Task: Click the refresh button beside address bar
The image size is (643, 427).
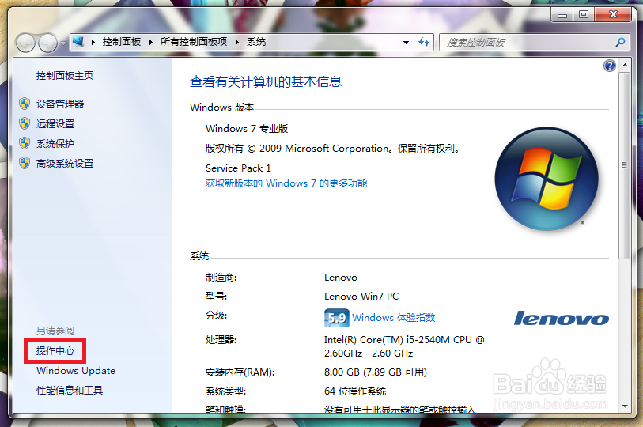Action: pos(424,42)
